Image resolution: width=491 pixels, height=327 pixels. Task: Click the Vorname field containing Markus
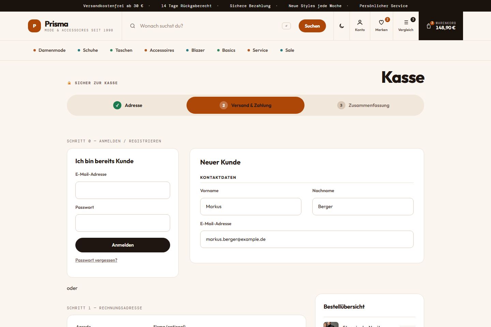click(x=251, y=206)
